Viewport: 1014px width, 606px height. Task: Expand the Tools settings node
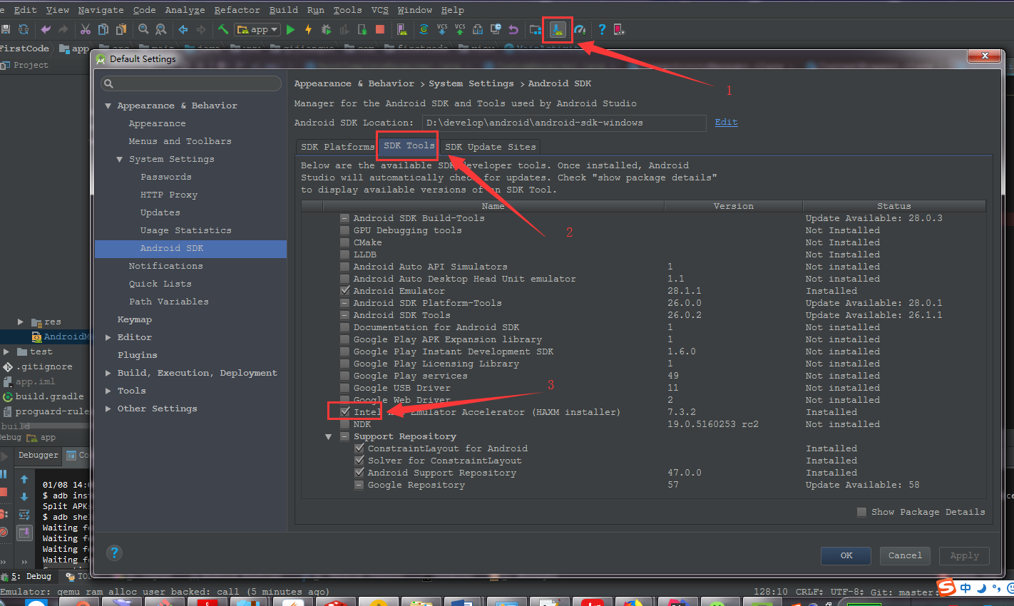pos(108,391)
